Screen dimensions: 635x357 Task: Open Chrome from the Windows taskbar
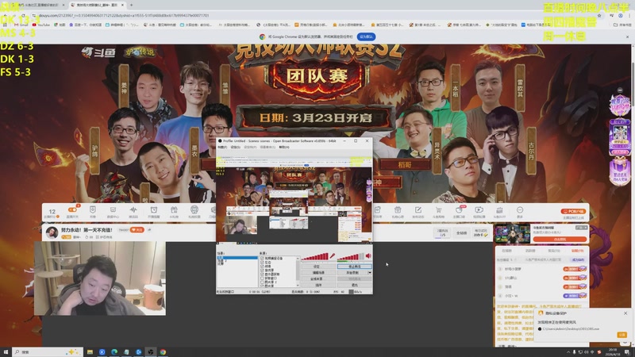[x=163, y=352]
